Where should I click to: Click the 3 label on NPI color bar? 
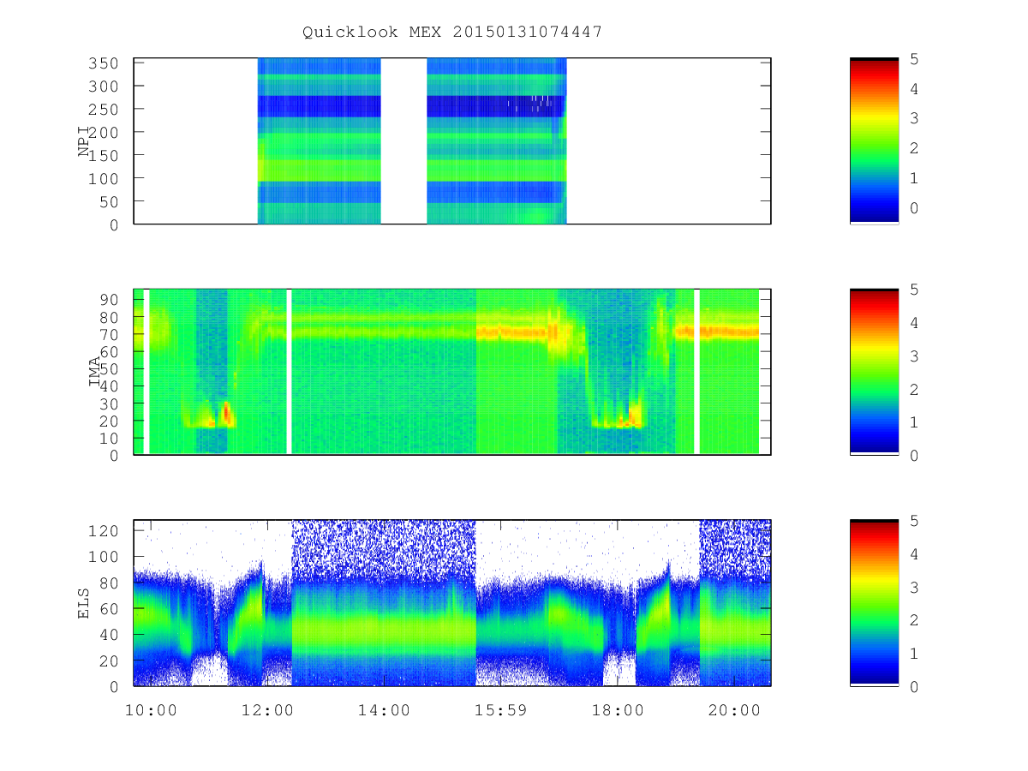[915, 119]
